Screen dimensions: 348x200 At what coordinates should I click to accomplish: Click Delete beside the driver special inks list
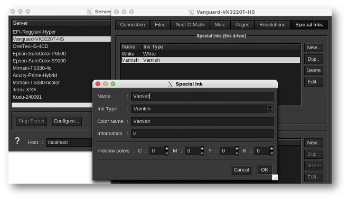click(x=313, y=71)
